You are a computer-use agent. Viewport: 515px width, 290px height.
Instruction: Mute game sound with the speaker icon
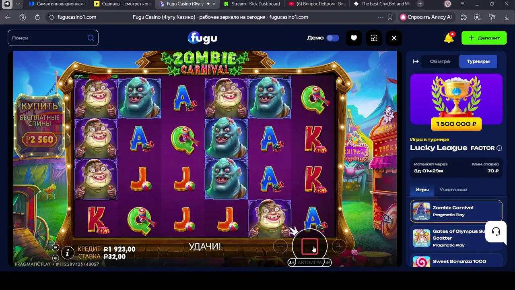[x=56, y=258]
